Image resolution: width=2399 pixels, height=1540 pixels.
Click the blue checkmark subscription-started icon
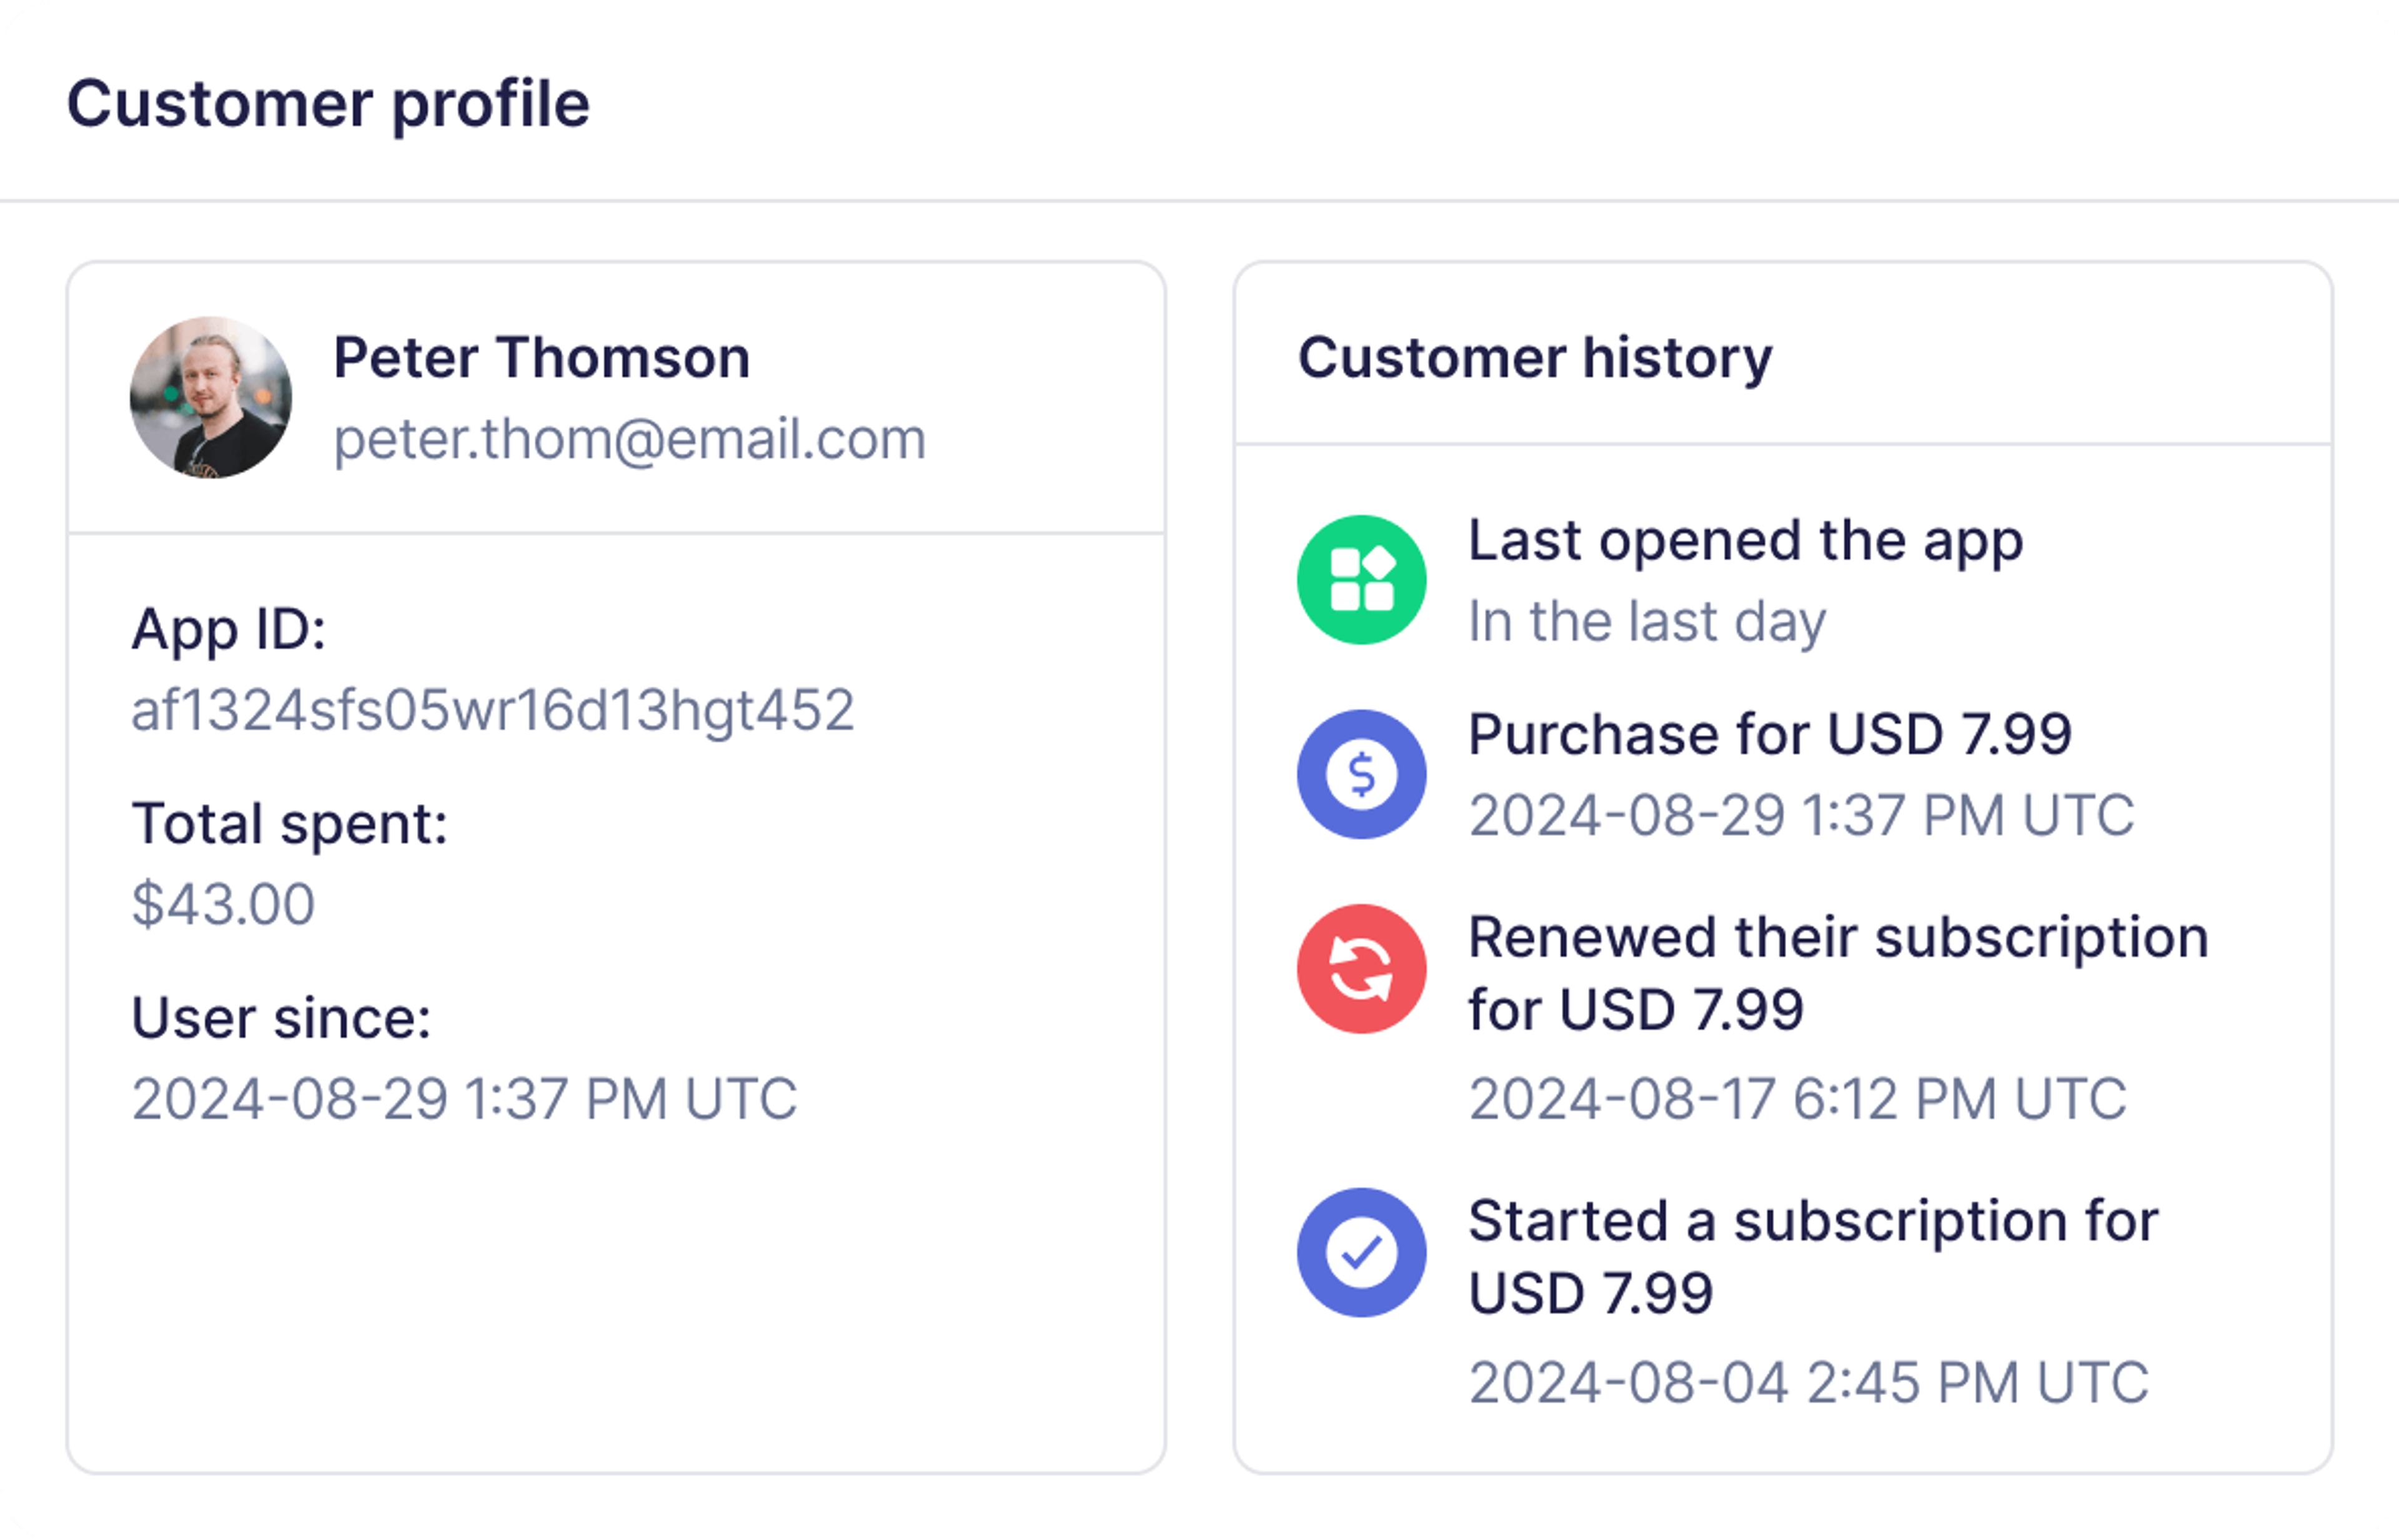1361,1252
